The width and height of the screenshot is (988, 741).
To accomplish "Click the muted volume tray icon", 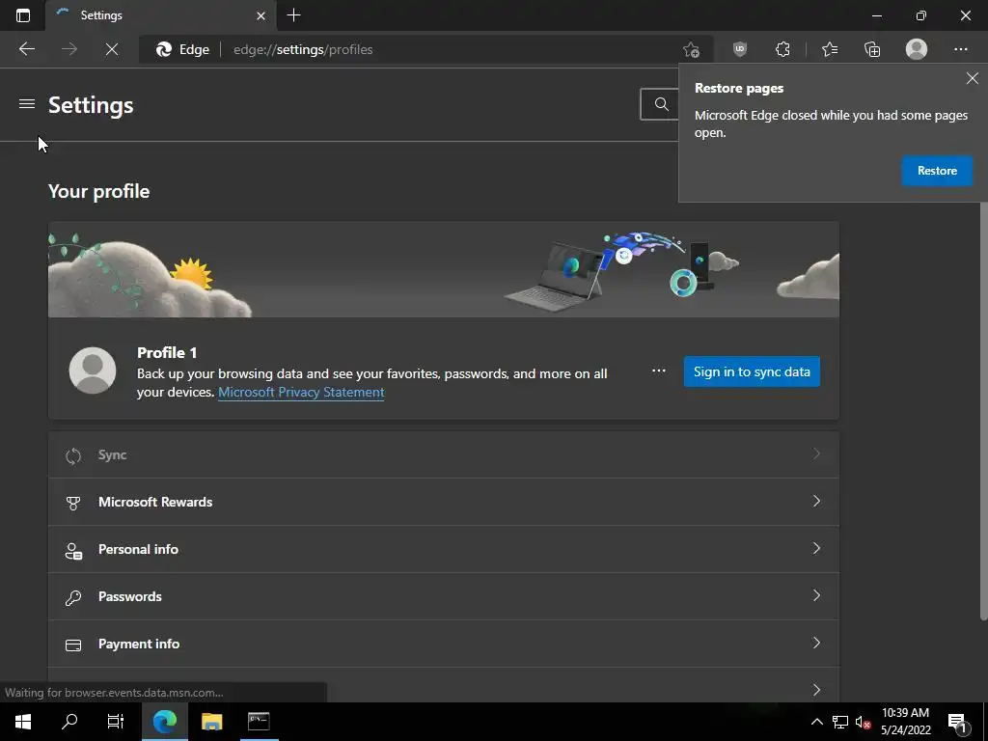I will point(863,722).
